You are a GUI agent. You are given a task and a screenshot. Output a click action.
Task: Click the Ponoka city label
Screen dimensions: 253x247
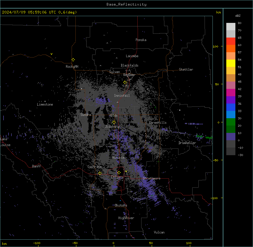pyautogui.click(x=141, y=40)
